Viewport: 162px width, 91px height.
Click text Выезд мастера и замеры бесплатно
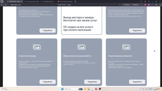80,19
